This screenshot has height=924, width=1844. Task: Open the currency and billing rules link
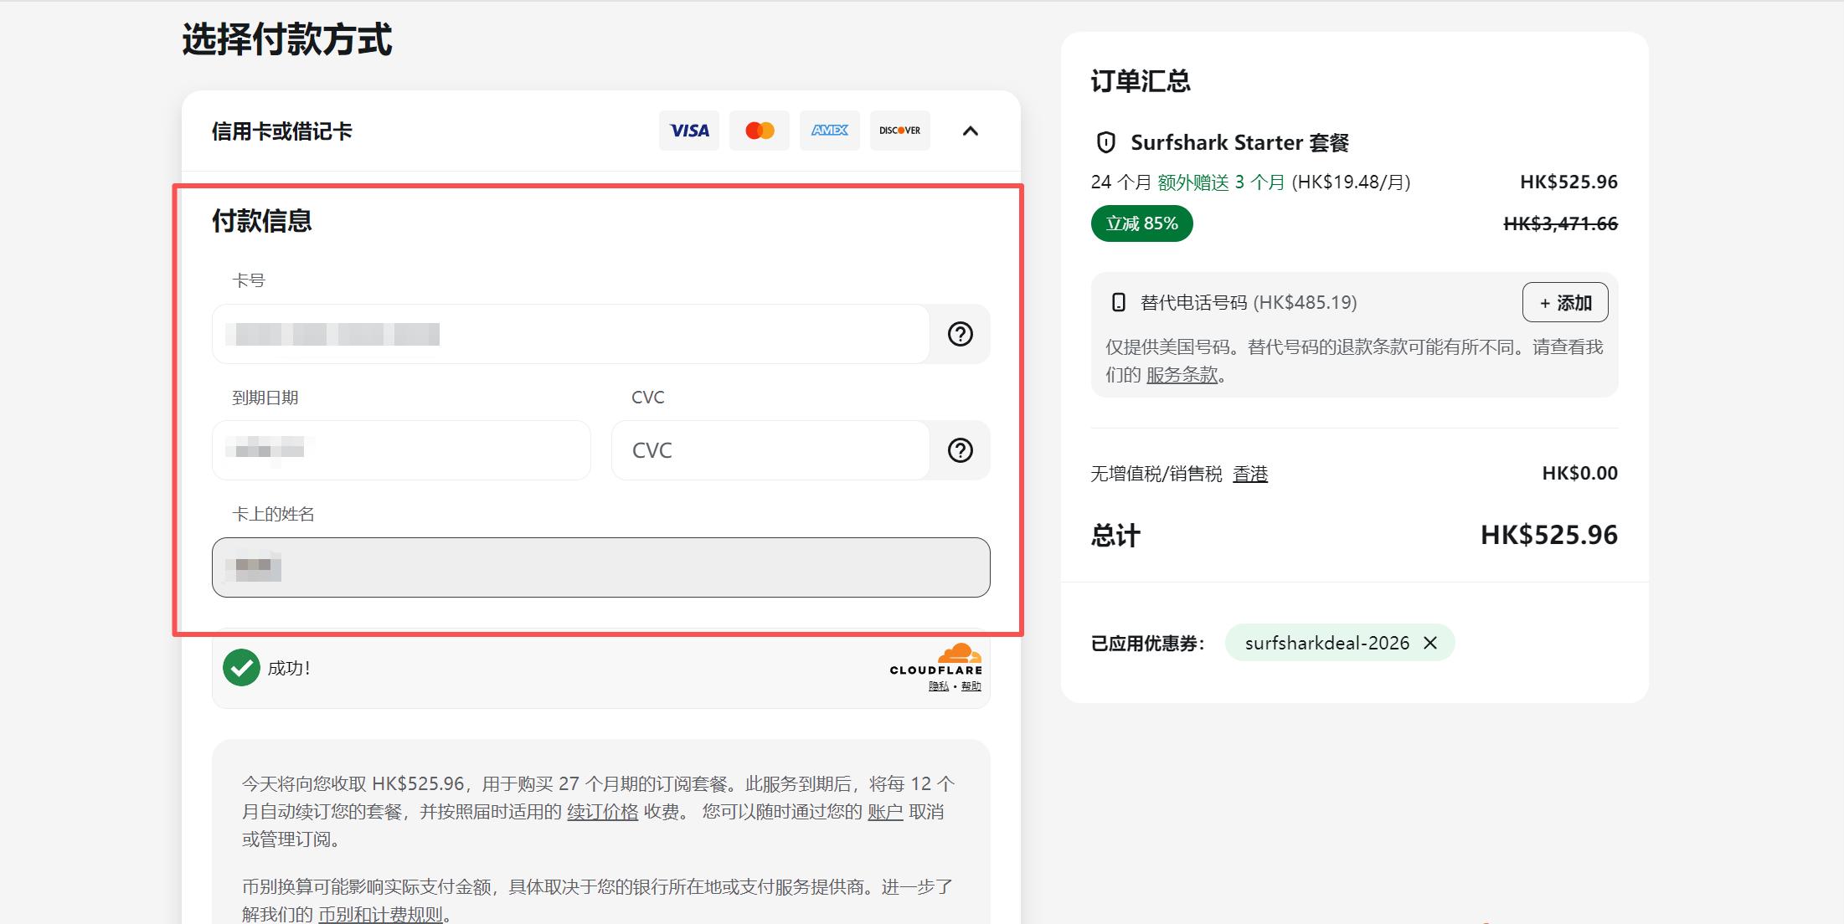380,914
